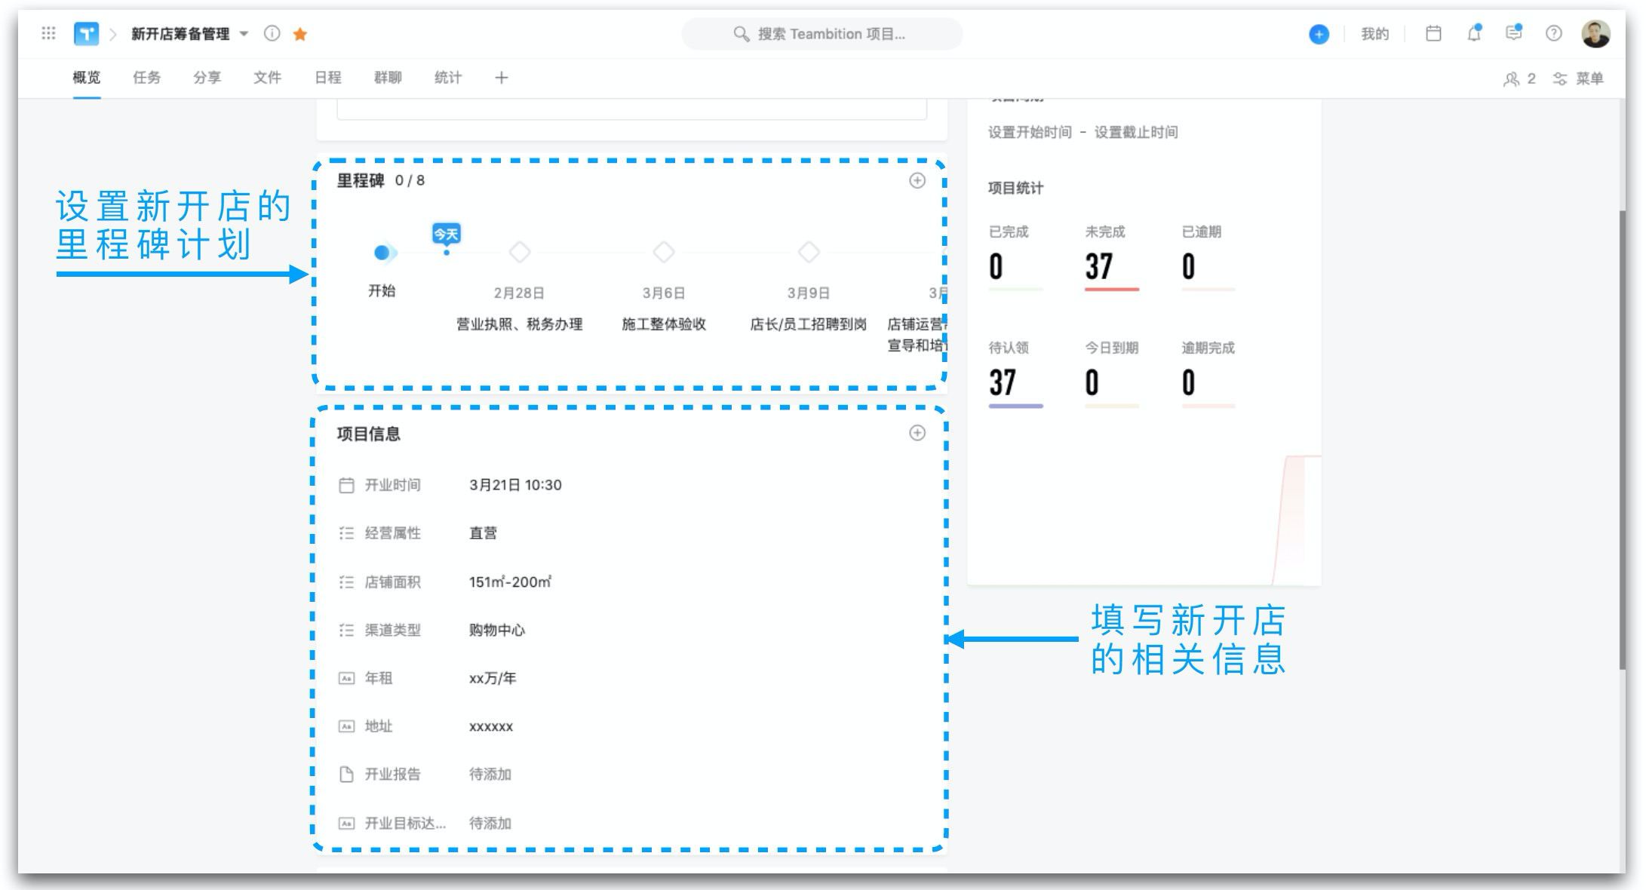Click 设置截止时间 link

(1136, 132)
